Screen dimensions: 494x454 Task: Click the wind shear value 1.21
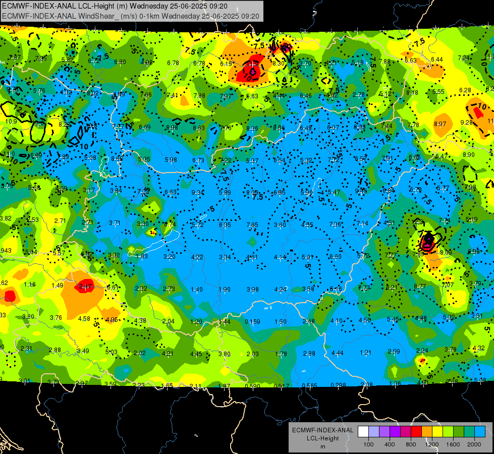pyautogui.click(x=365, y=352)
